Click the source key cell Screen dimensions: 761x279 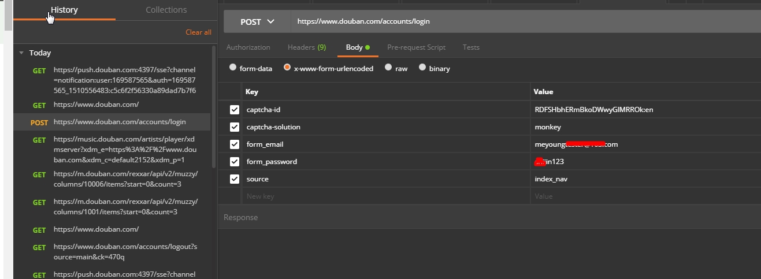coord(386,179)
